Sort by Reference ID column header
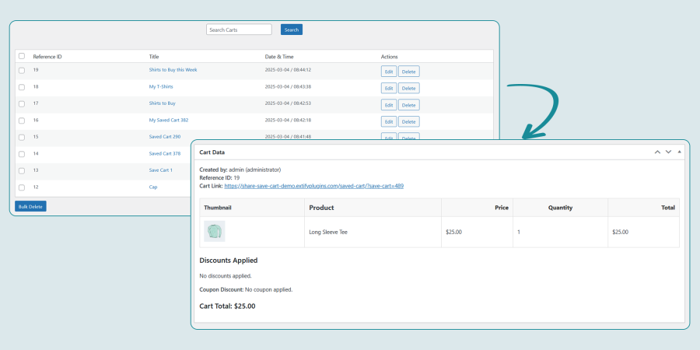Screen dimensions: 700x350 point(47,57)
